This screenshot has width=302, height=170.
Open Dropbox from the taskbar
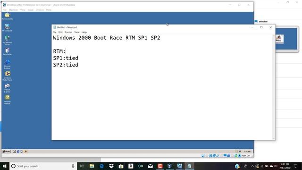tap(111, 166)
